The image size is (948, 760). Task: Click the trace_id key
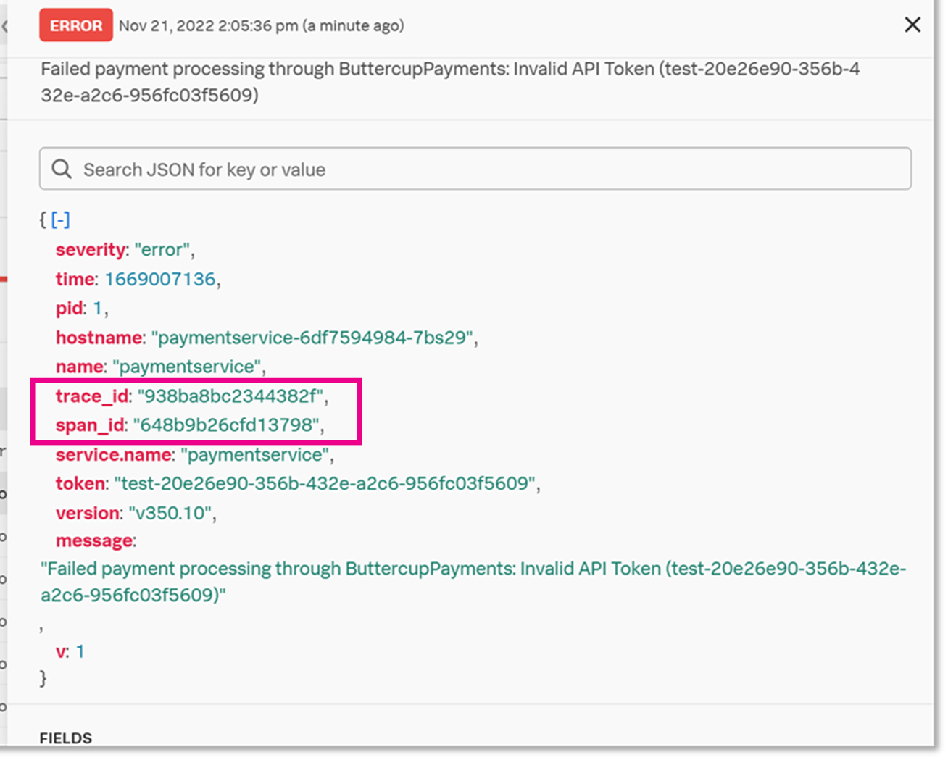tap(92, 396)
